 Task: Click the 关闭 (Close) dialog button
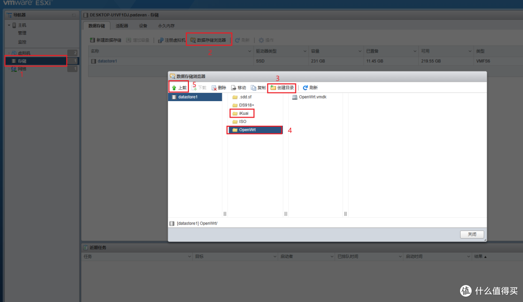click(x=472, y=234)
